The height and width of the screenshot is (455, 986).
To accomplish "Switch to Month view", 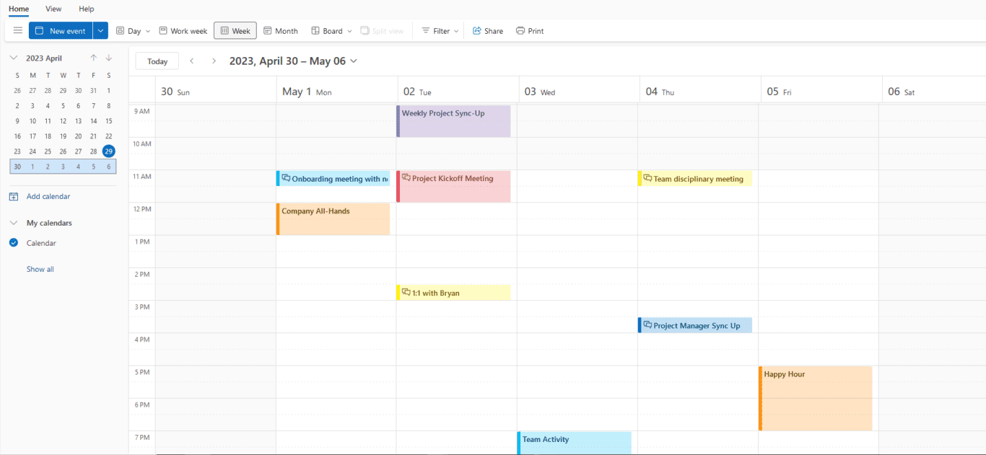I will (x=281, y=30).
